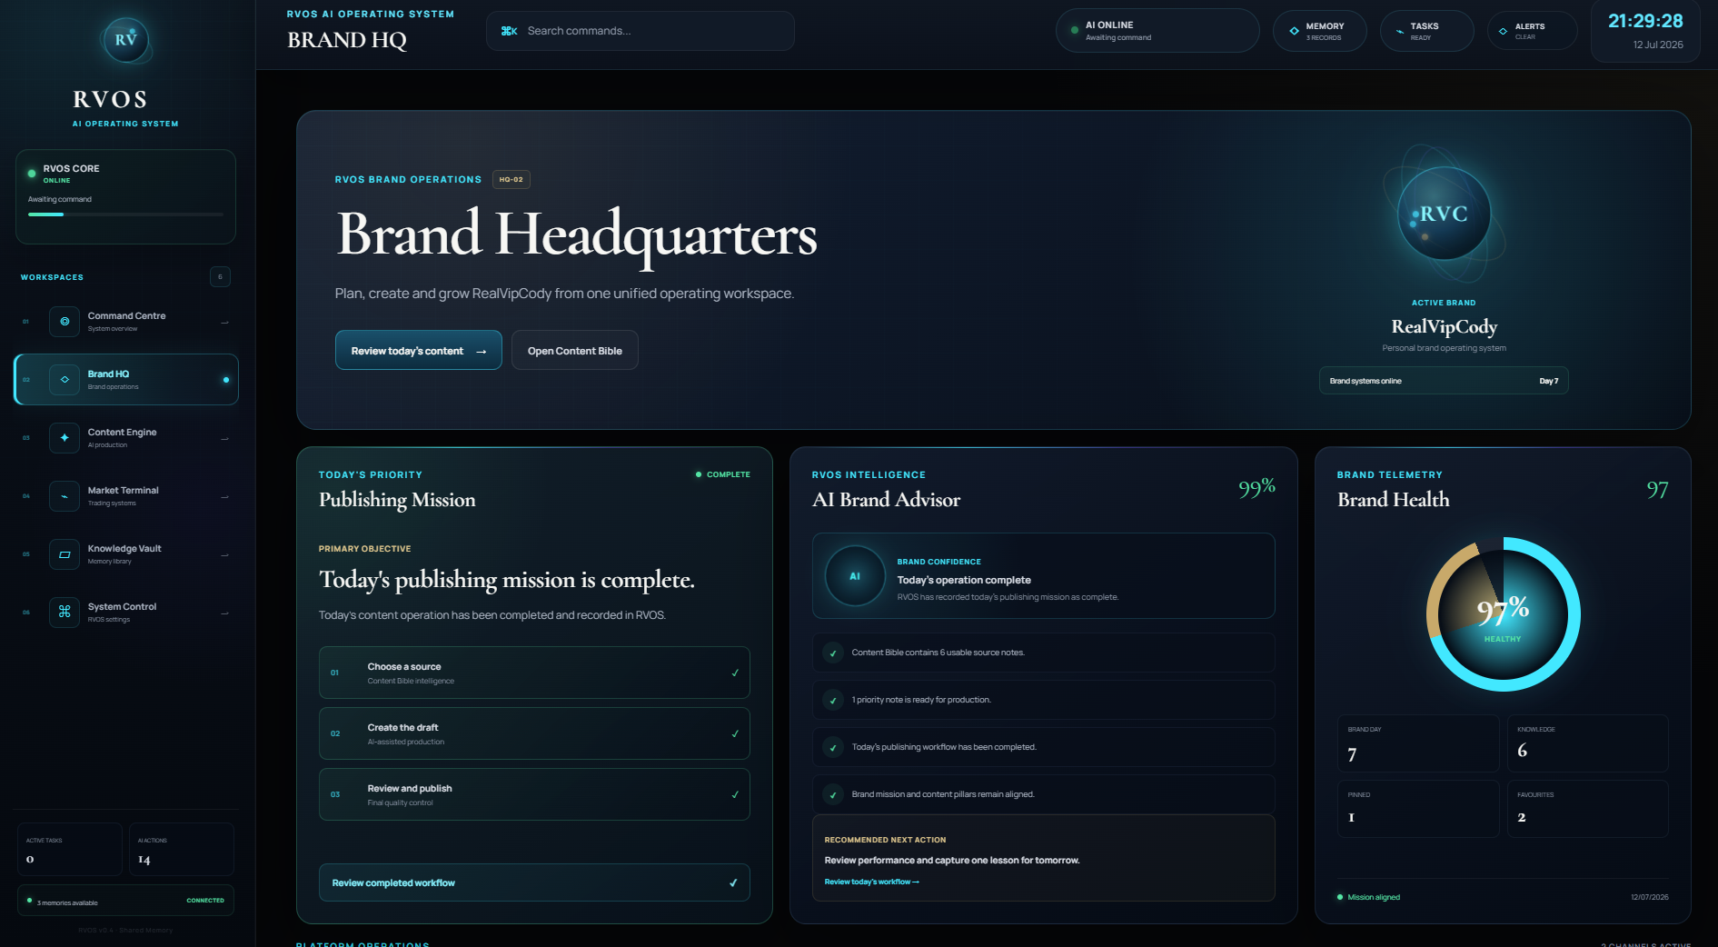Click the Brand HQ diamond icon

pos(65,380)
